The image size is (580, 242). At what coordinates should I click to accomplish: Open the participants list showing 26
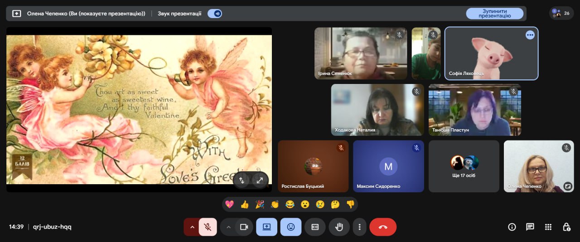(561, 14)
